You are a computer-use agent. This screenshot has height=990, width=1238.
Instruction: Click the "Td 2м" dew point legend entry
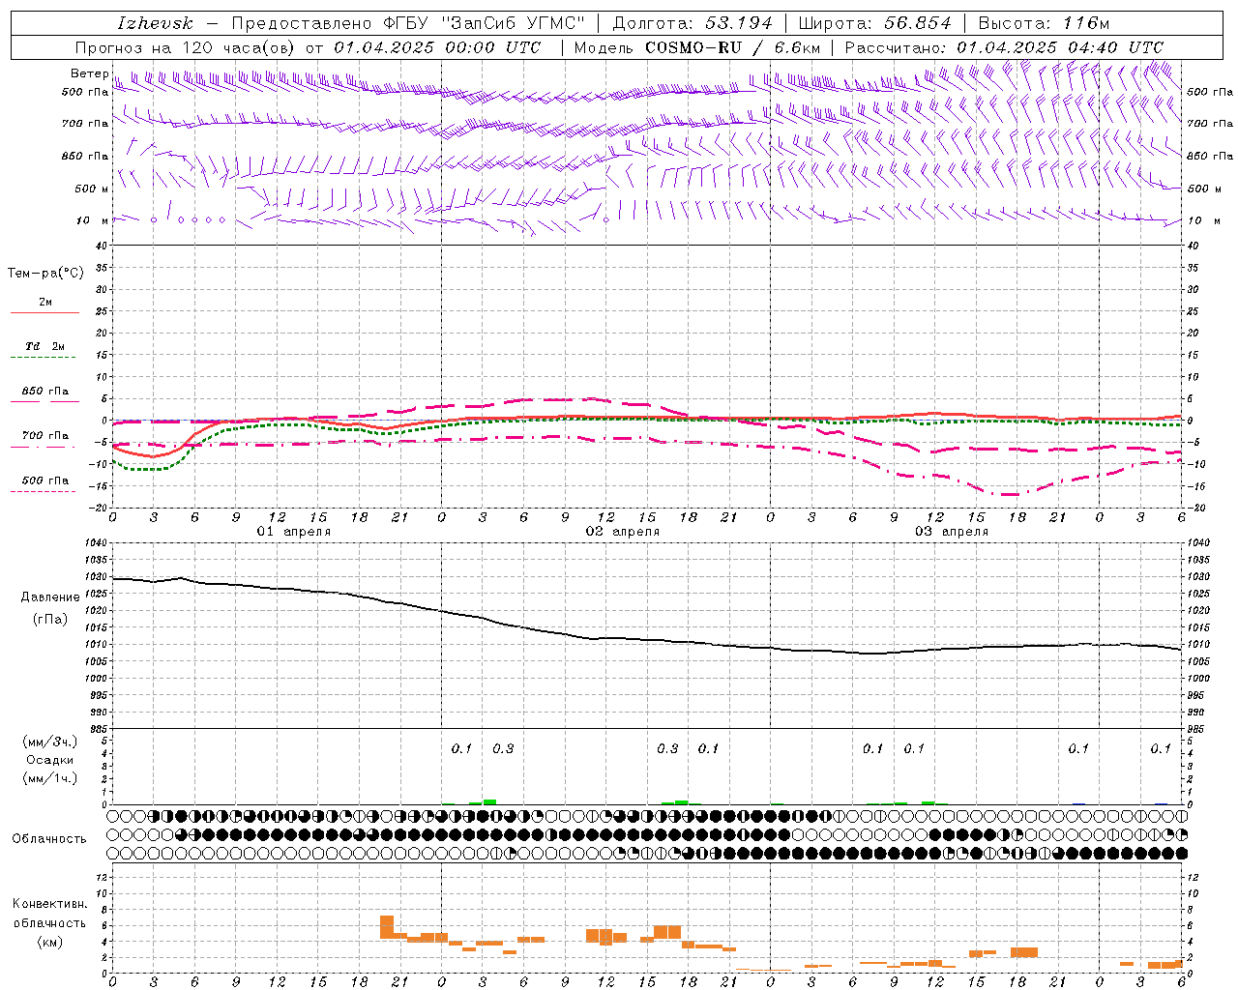[x=45, y=346]
